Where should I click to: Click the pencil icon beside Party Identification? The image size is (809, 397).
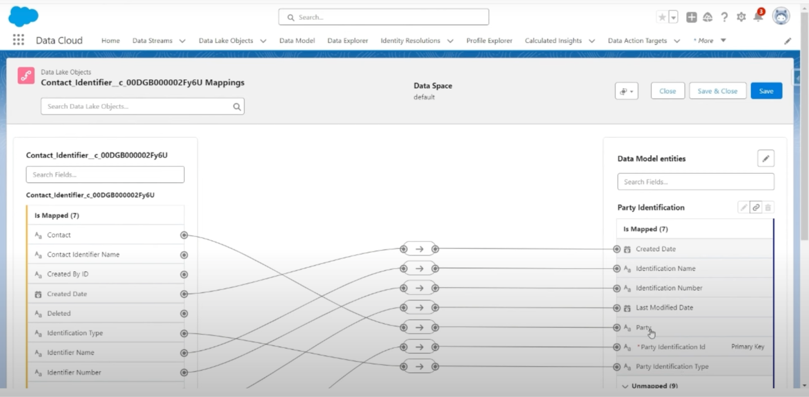tap(744, 208)
